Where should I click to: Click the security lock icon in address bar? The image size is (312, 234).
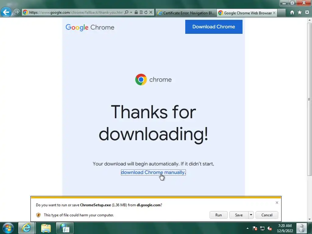pyautogui.click(x=136, y=12)
